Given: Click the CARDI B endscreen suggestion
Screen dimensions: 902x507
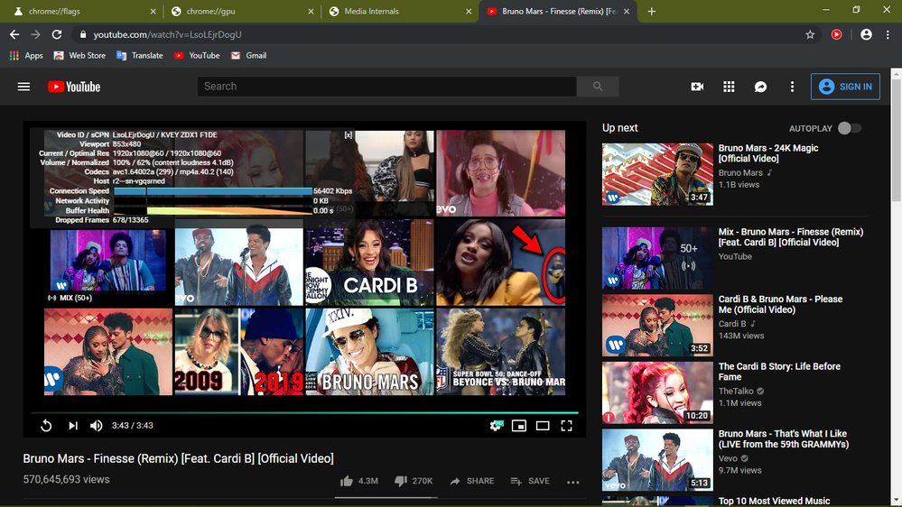Looking at the screenshot, I should point(369,263).
